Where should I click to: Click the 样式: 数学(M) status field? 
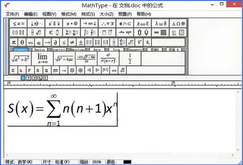pyautogui.click(x=22, y=162)
